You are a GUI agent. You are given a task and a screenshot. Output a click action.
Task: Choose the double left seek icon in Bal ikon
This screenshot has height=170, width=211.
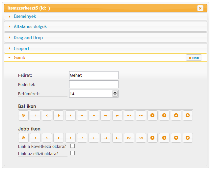pyautogui.click(x=141, y=115)
